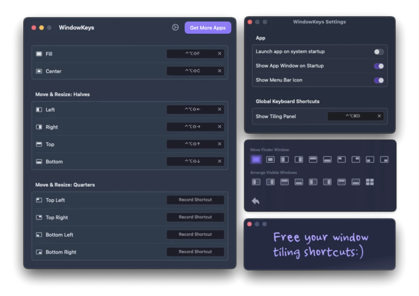The width and height of the screenshot is (419, 296).
Task: Pick top half icon in Move Finder Window row
Action: [x=313, y=159]
